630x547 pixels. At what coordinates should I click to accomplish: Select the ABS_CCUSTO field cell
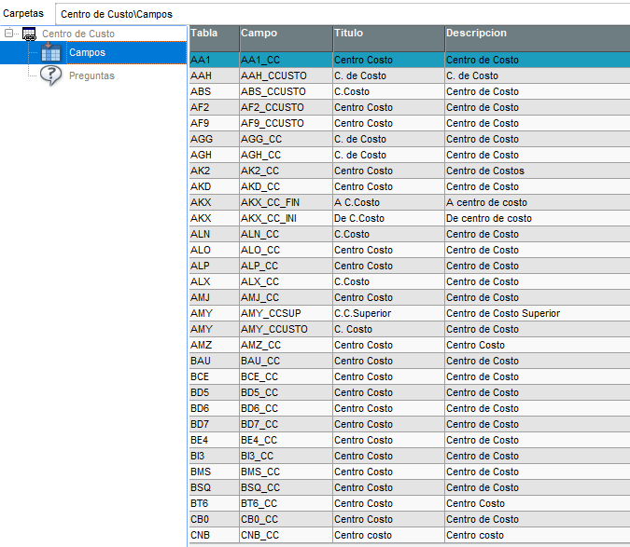click(287, 91)
